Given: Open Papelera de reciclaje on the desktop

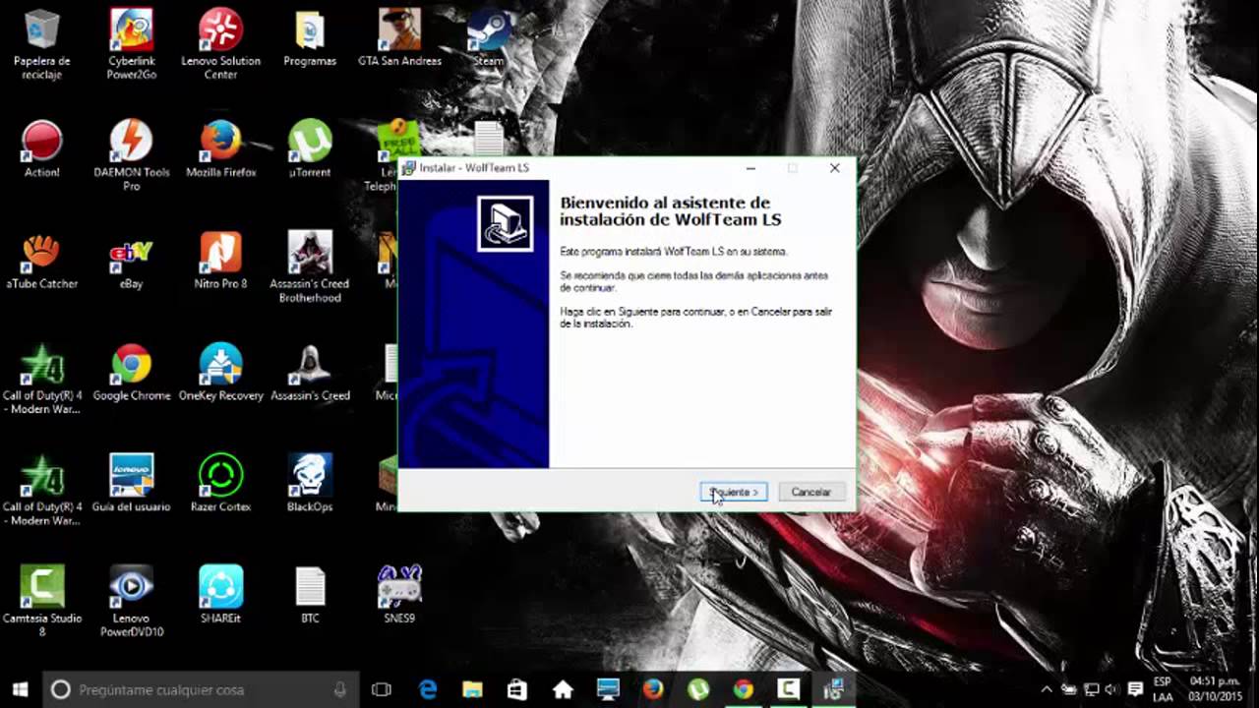Looking at the screenshot, I should 41,45.
